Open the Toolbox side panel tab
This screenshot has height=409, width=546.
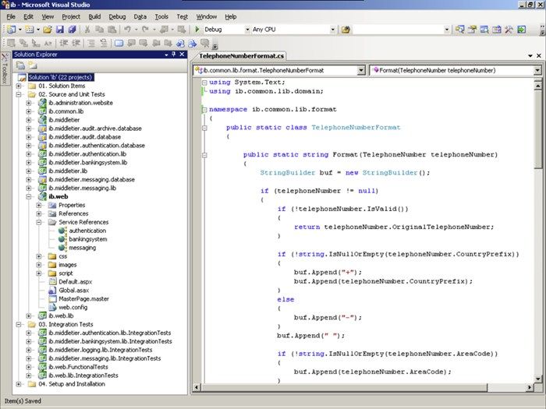[x=5, y=70]
